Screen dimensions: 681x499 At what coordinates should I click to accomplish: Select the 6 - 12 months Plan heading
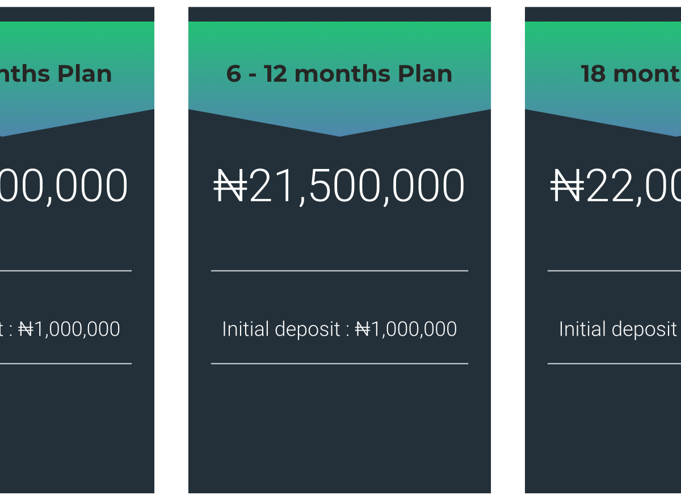[x=339, y=74]
